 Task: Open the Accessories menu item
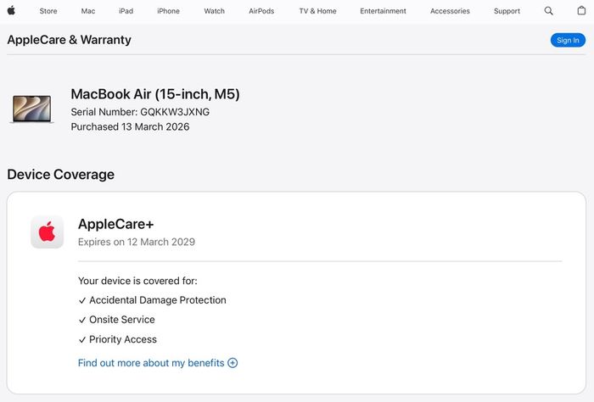tap(450, 11)
